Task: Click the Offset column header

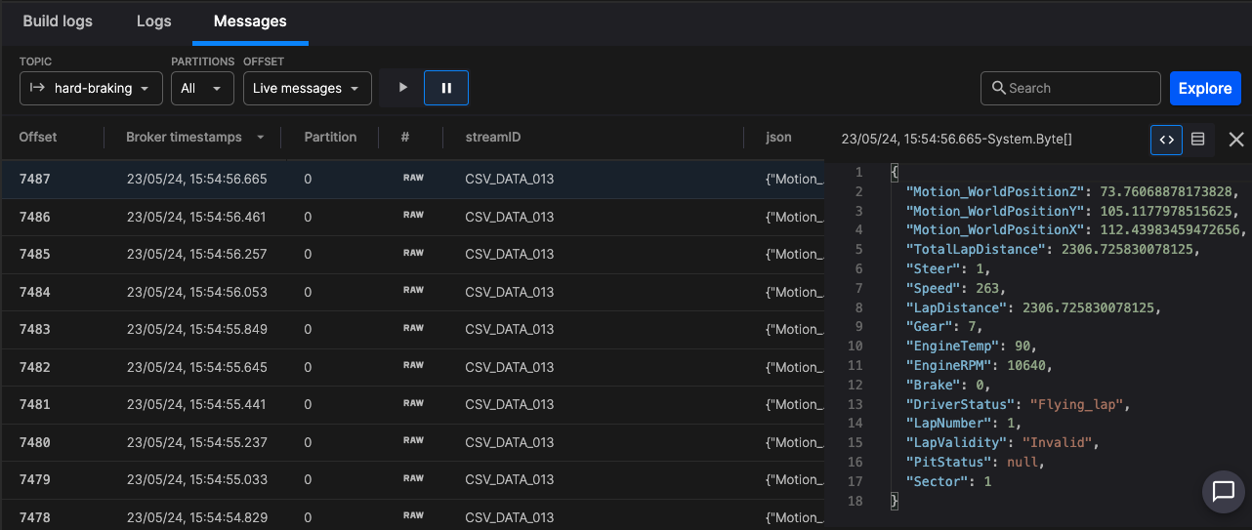Action: (38, 138)
